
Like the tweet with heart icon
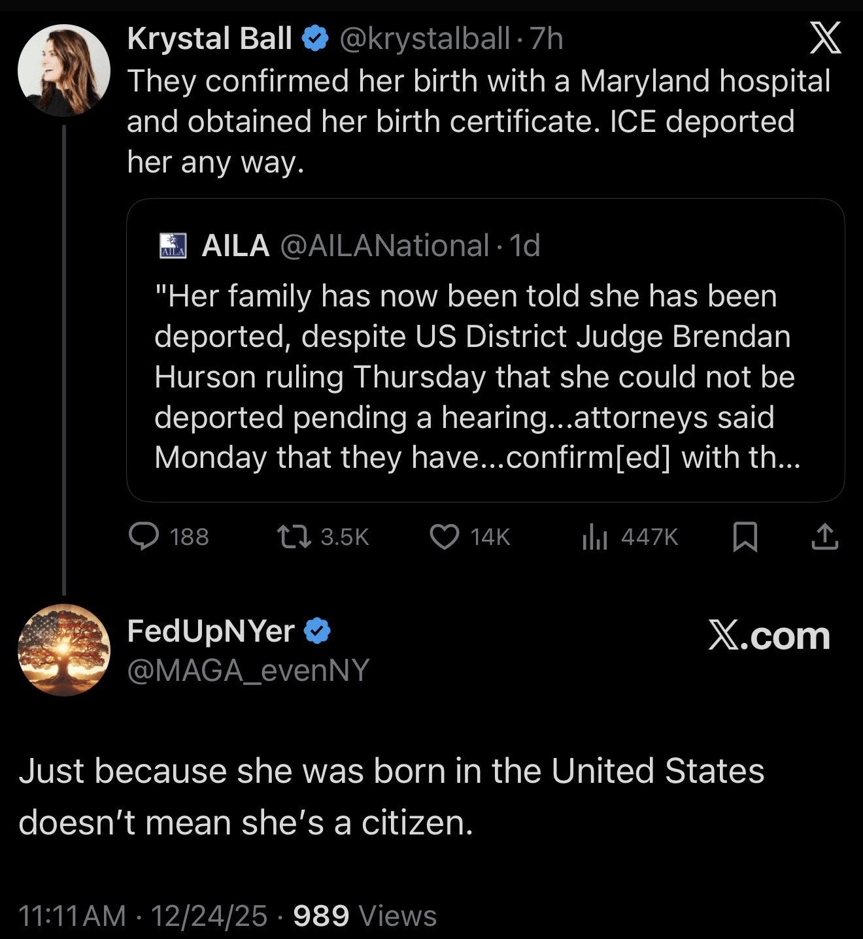(445, 536)
